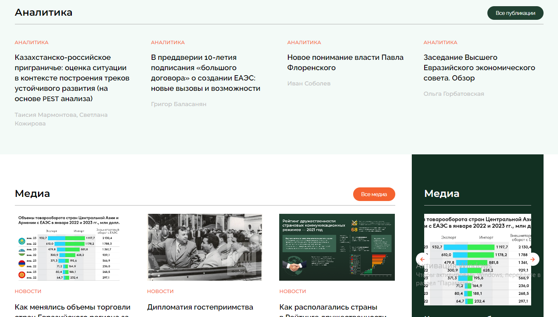The height and width of the screenshot is (317, 558).
Task: Click the left arrow in the Медиа carousel
Action: pos(422,259)
